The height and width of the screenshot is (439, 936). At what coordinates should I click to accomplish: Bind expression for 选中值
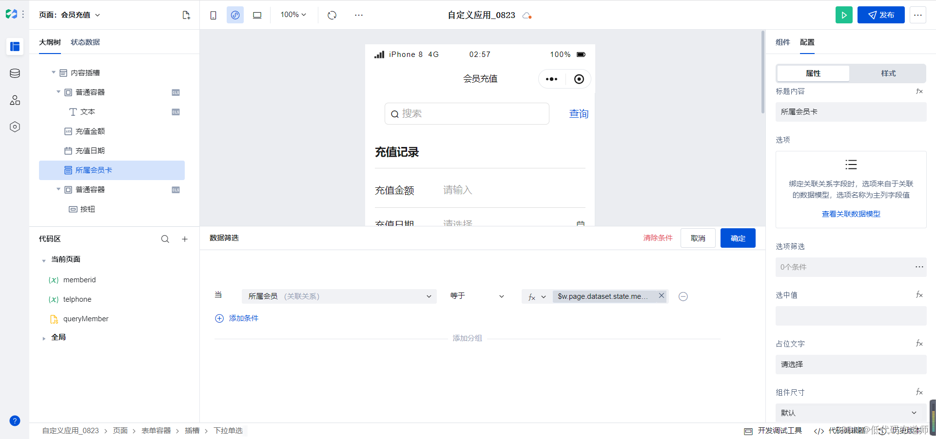click(919, 294)
